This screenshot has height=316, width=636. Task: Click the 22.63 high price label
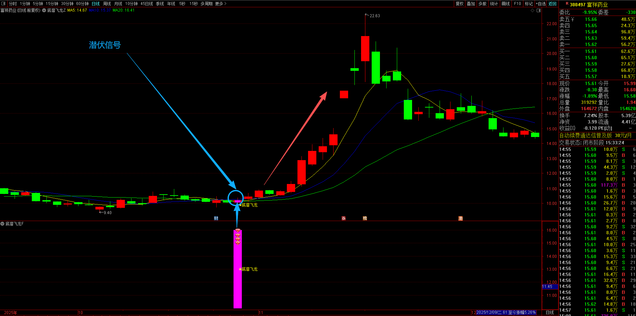tap(375, 16)
